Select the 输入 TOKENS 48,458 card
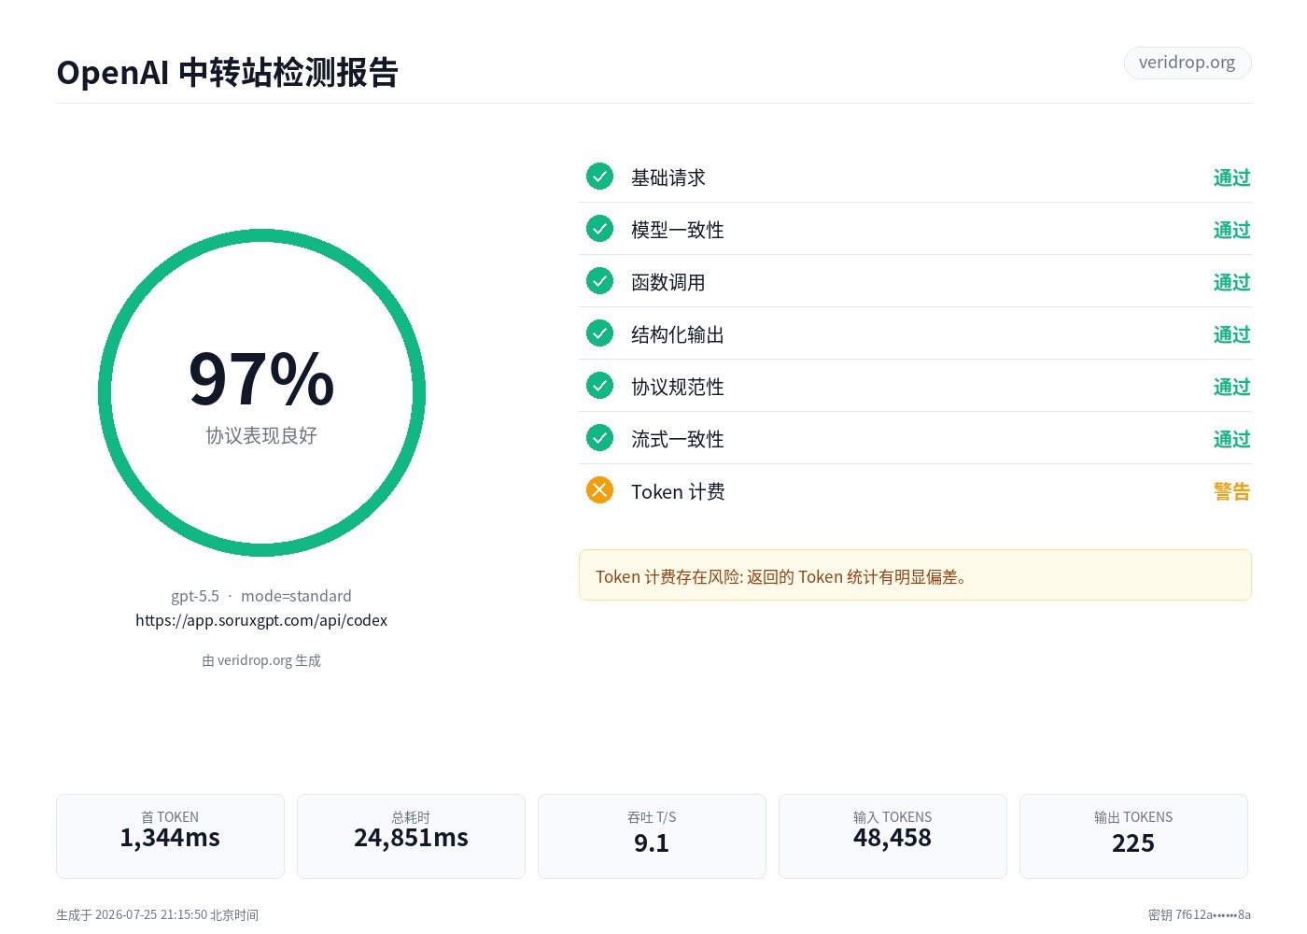The height and width of the screenshot is (934, 1307). (x=892, y=836)
